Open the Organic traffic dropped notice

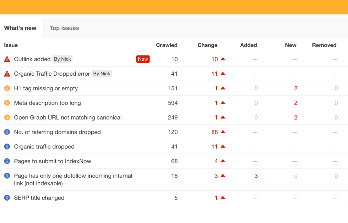pos(44,147)
